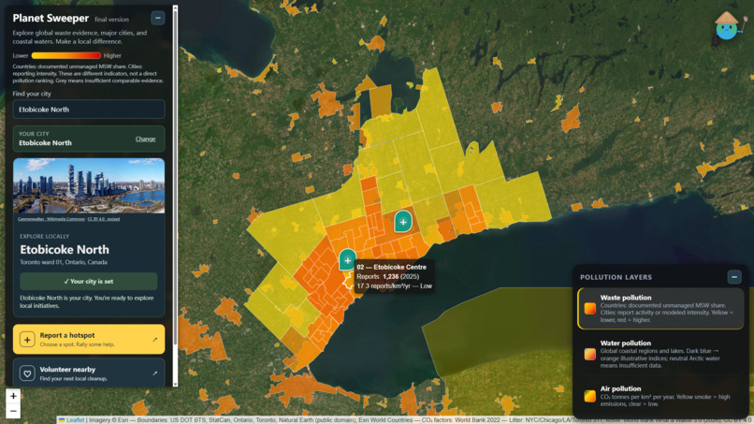The width and height of the screenshot is (754, 424).
Task: Click the heart icon on Volunteer nearby
Action: coord(27,373)
